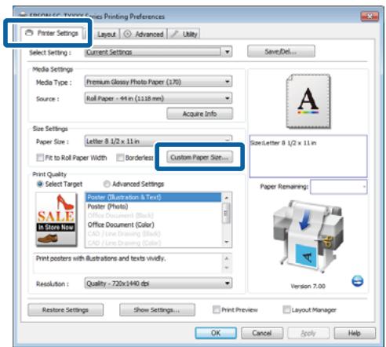Choose the Select Target radio button
386x347 pixels.
point(40,184)
